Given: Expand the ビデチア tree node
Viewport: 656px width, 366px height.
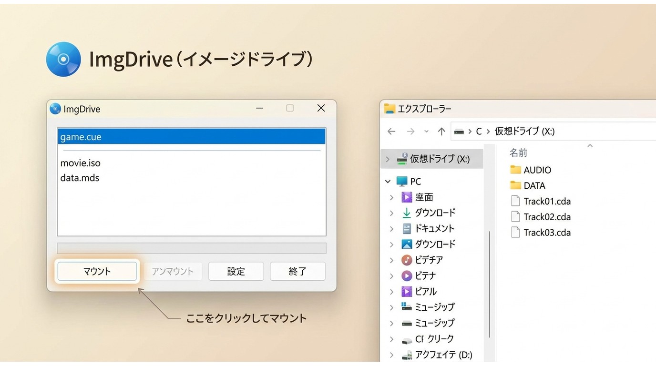Looking at the screenshot, I should (x=392, y=260).
